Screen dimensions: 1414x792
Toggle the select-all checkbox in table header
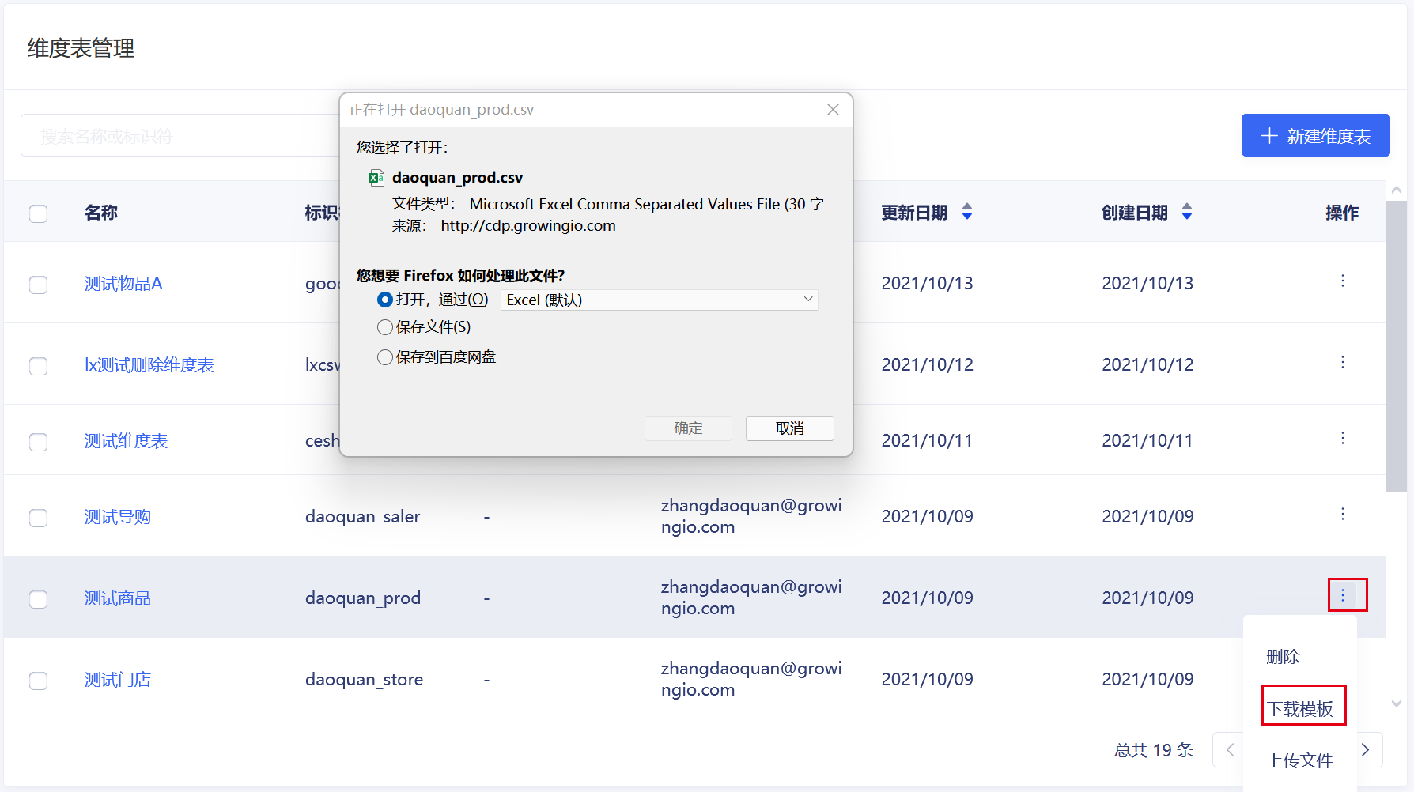[x=38, y=213]
